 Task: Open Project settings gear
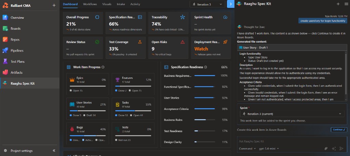click(x=5, y=151)
